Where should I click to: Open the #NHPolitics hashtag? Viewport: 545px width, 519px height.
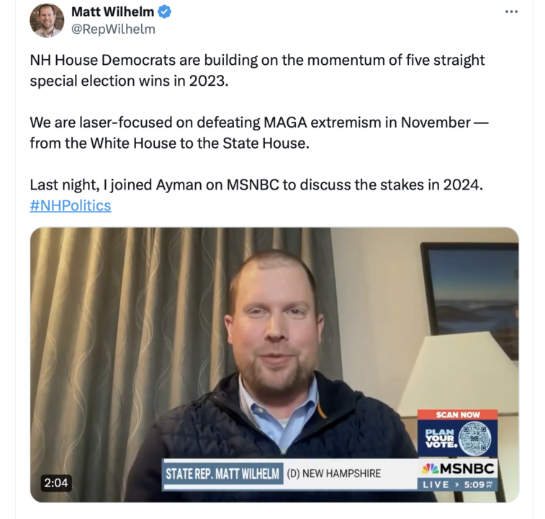71,205
